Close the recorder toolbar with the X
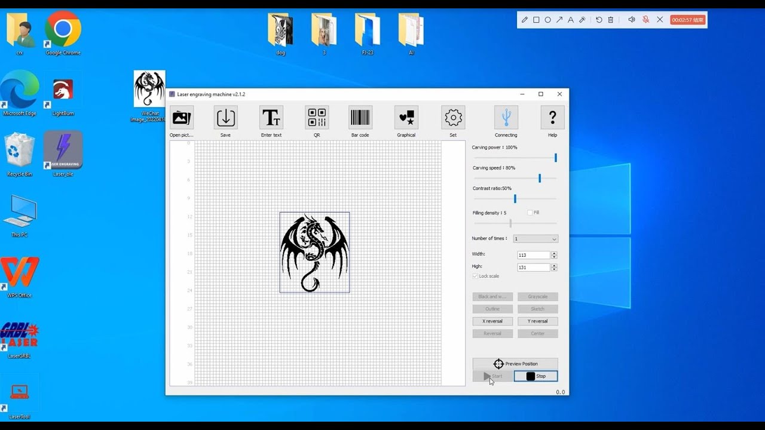This screenshot has height=430, width=765. coord(660,20)
